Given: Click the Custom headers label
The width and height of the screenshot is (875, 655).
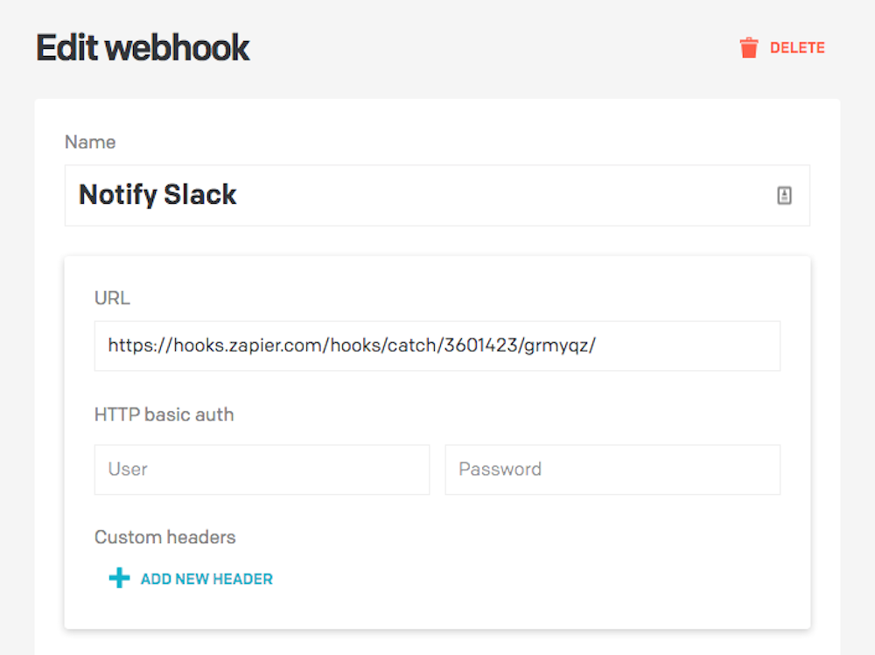Looking at the screenshot, I should click(x=164, y=537).
